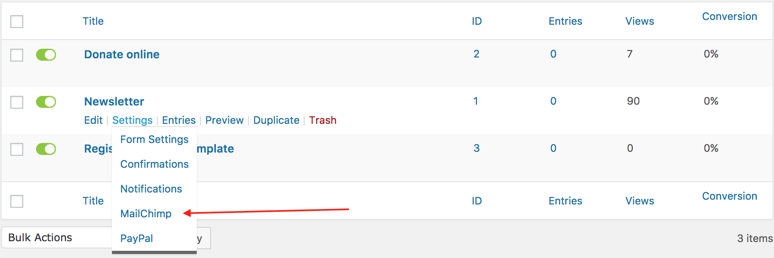Select the Newsletter row checkbox
The image size is (774, 258).
point(17,102)
